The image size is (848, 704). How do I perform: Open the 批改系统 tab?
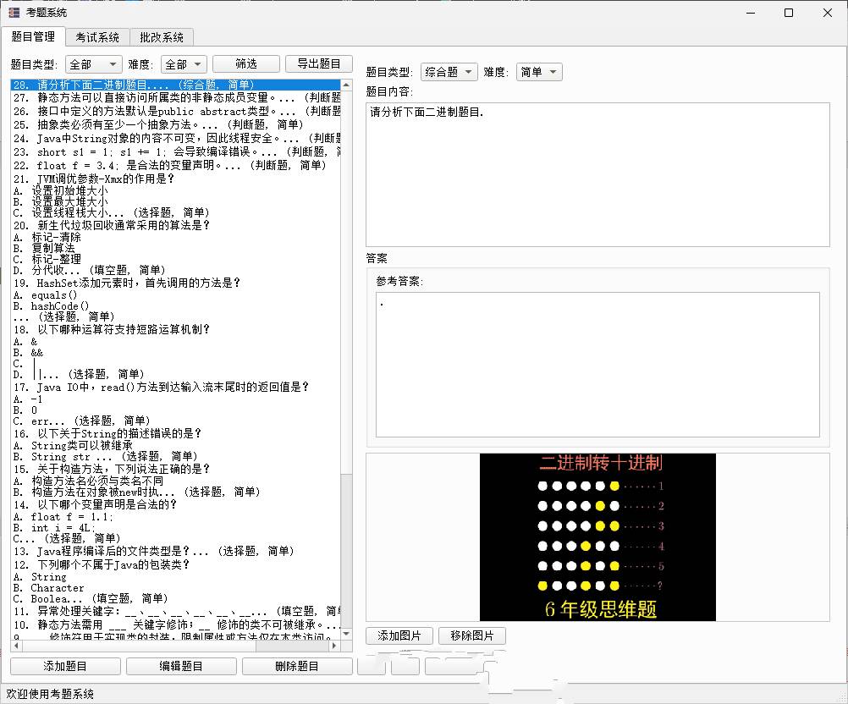162,37
